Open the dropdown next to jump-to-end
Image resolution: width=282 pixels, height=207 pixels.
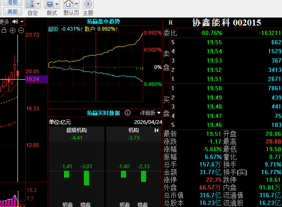(x=22, y=22)
